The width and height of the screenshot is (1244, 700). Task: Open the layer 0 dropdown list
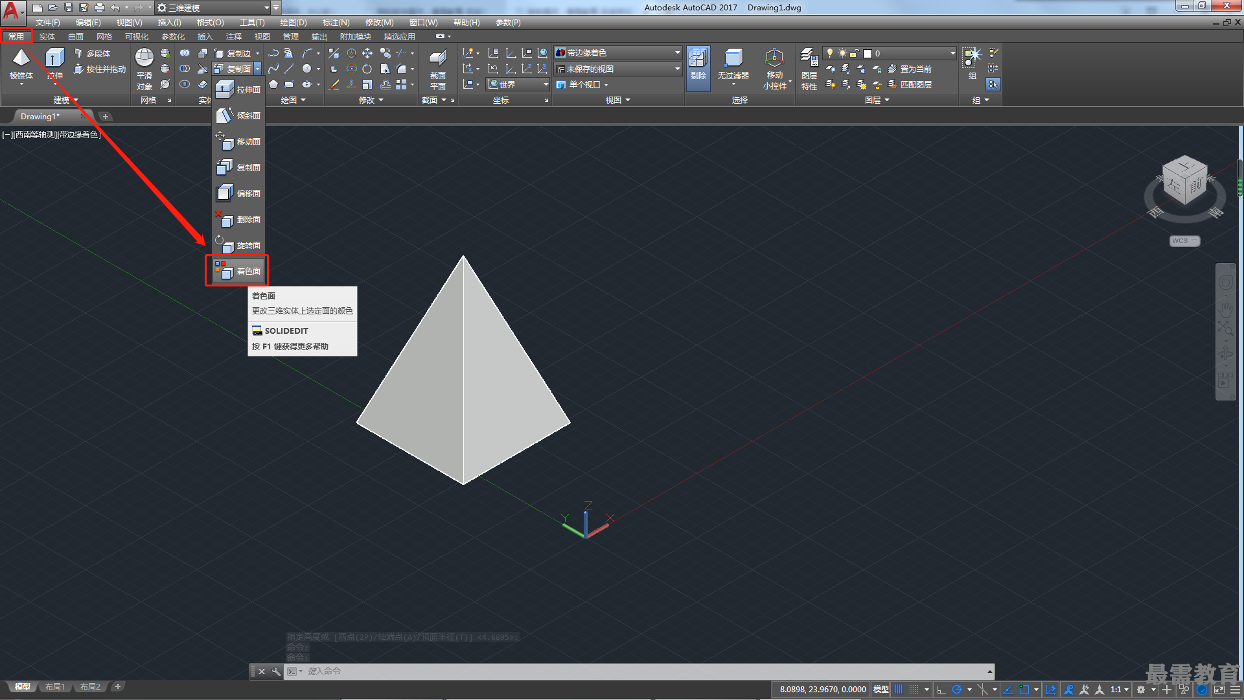[890, 53]
